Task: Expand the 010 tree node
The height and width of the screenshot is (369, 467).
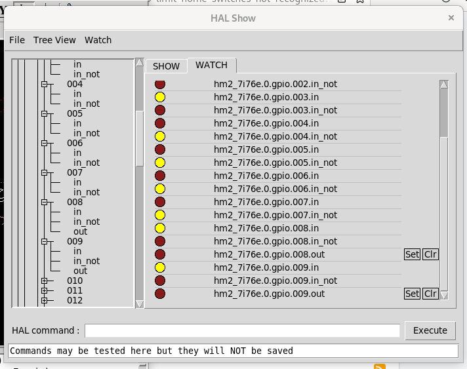Action: pos(45,281)
